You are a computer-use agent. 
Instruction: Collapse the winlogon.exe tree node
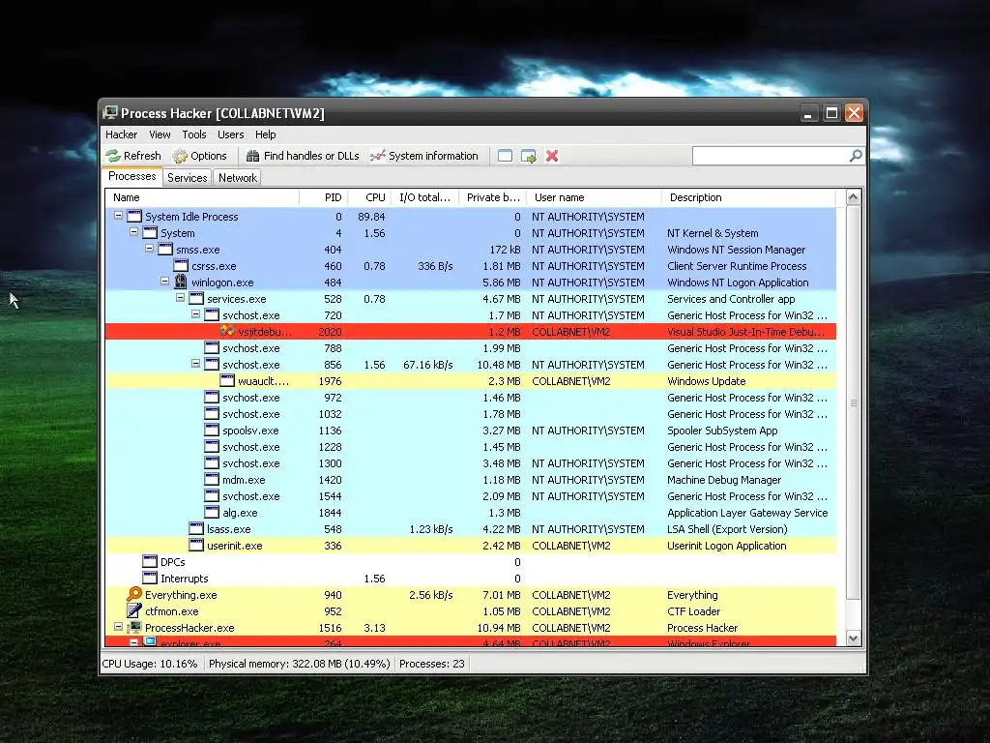[164, 282]
